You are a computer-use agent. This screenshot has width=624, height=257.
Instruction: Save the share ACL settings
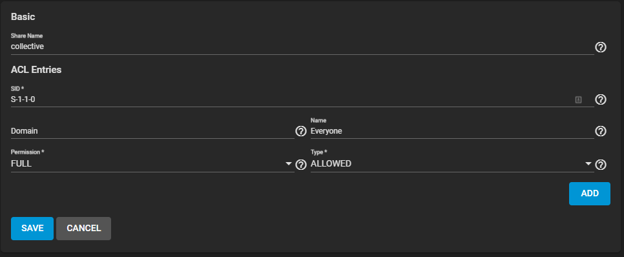pyautogui.click(x=32, y=229)
